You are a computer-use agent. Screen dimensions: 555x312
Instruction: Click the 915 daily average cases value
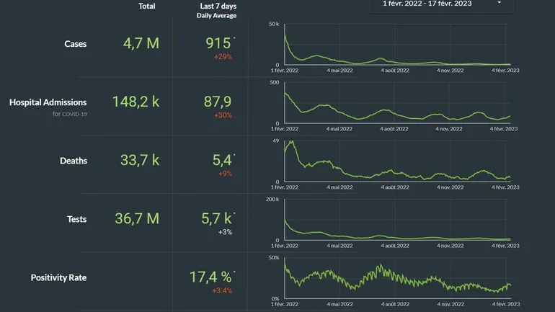pos(218,43)
